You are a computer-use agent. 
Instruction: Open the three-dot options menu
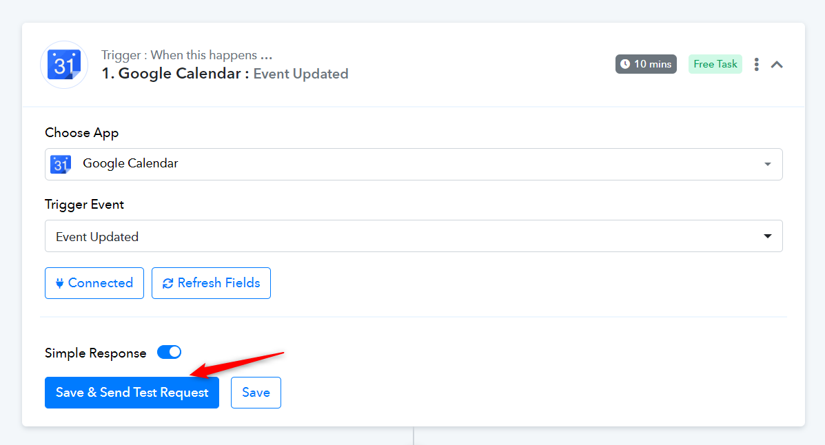(756, 64)
